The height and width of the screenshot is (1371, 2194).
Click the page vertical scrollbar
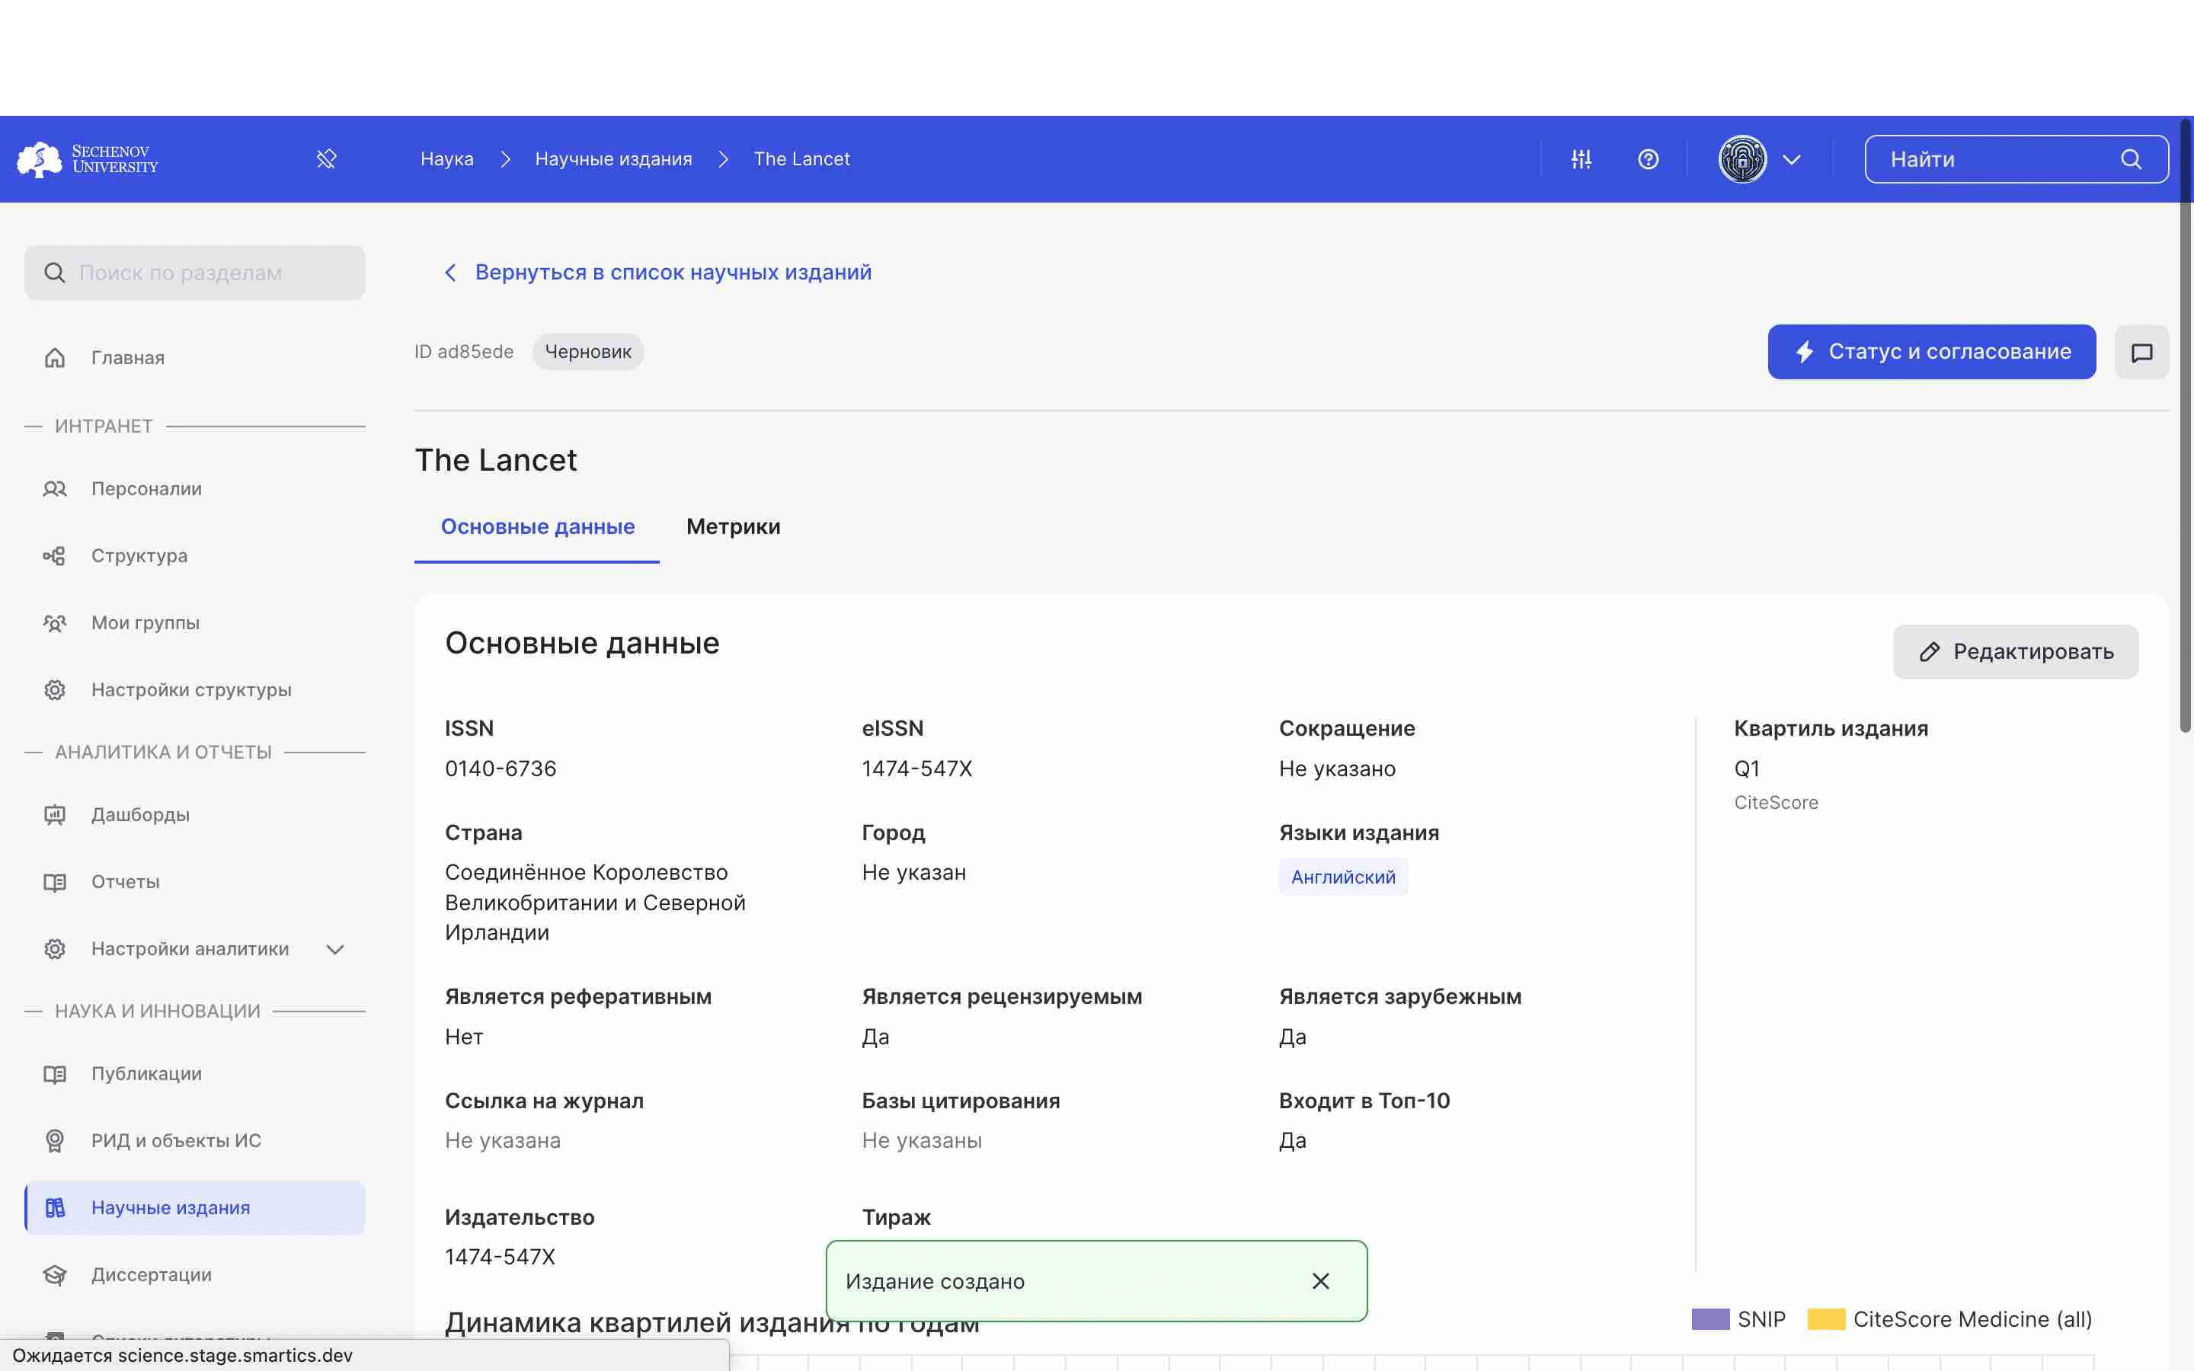(x=2185, y=427)
